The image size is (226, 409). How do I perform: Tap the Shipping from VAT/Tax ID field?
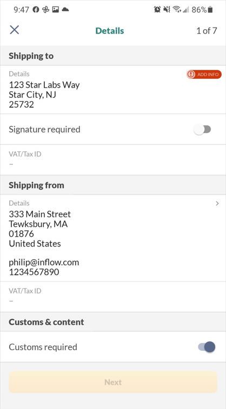(x=113, y=297)
